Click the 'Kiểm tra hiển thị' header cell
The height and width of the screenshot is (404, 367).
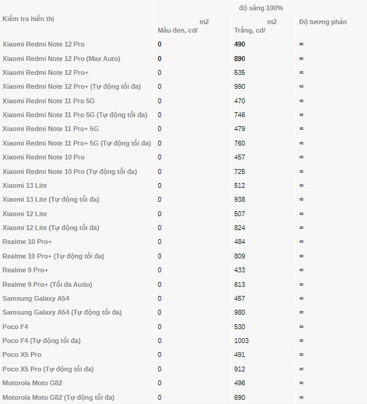(28, 19)
